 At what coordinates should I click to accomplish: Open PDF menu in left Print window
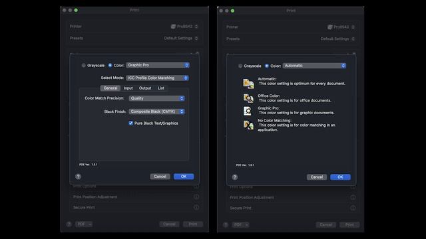pyautogui.click(x=84, y=224)
